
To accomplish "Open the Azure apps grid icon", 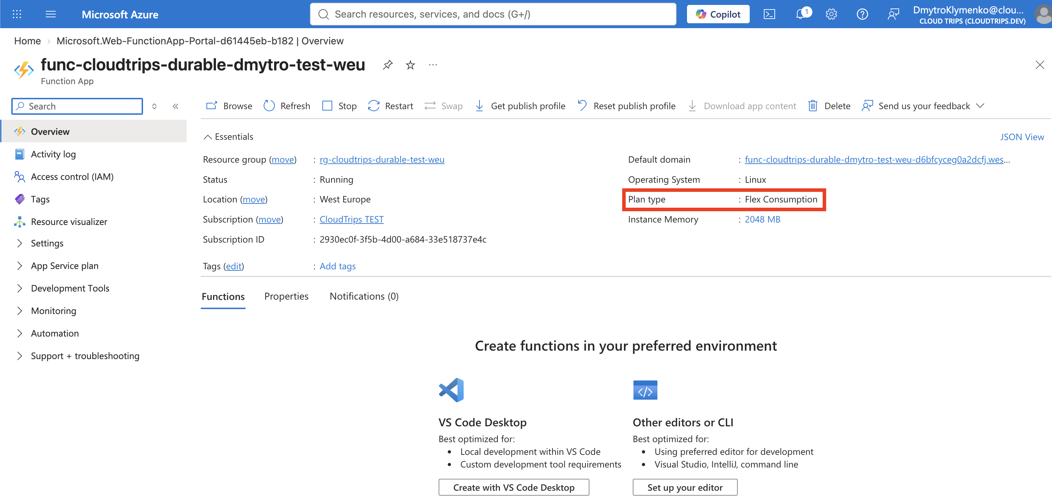I will [17, 14].
